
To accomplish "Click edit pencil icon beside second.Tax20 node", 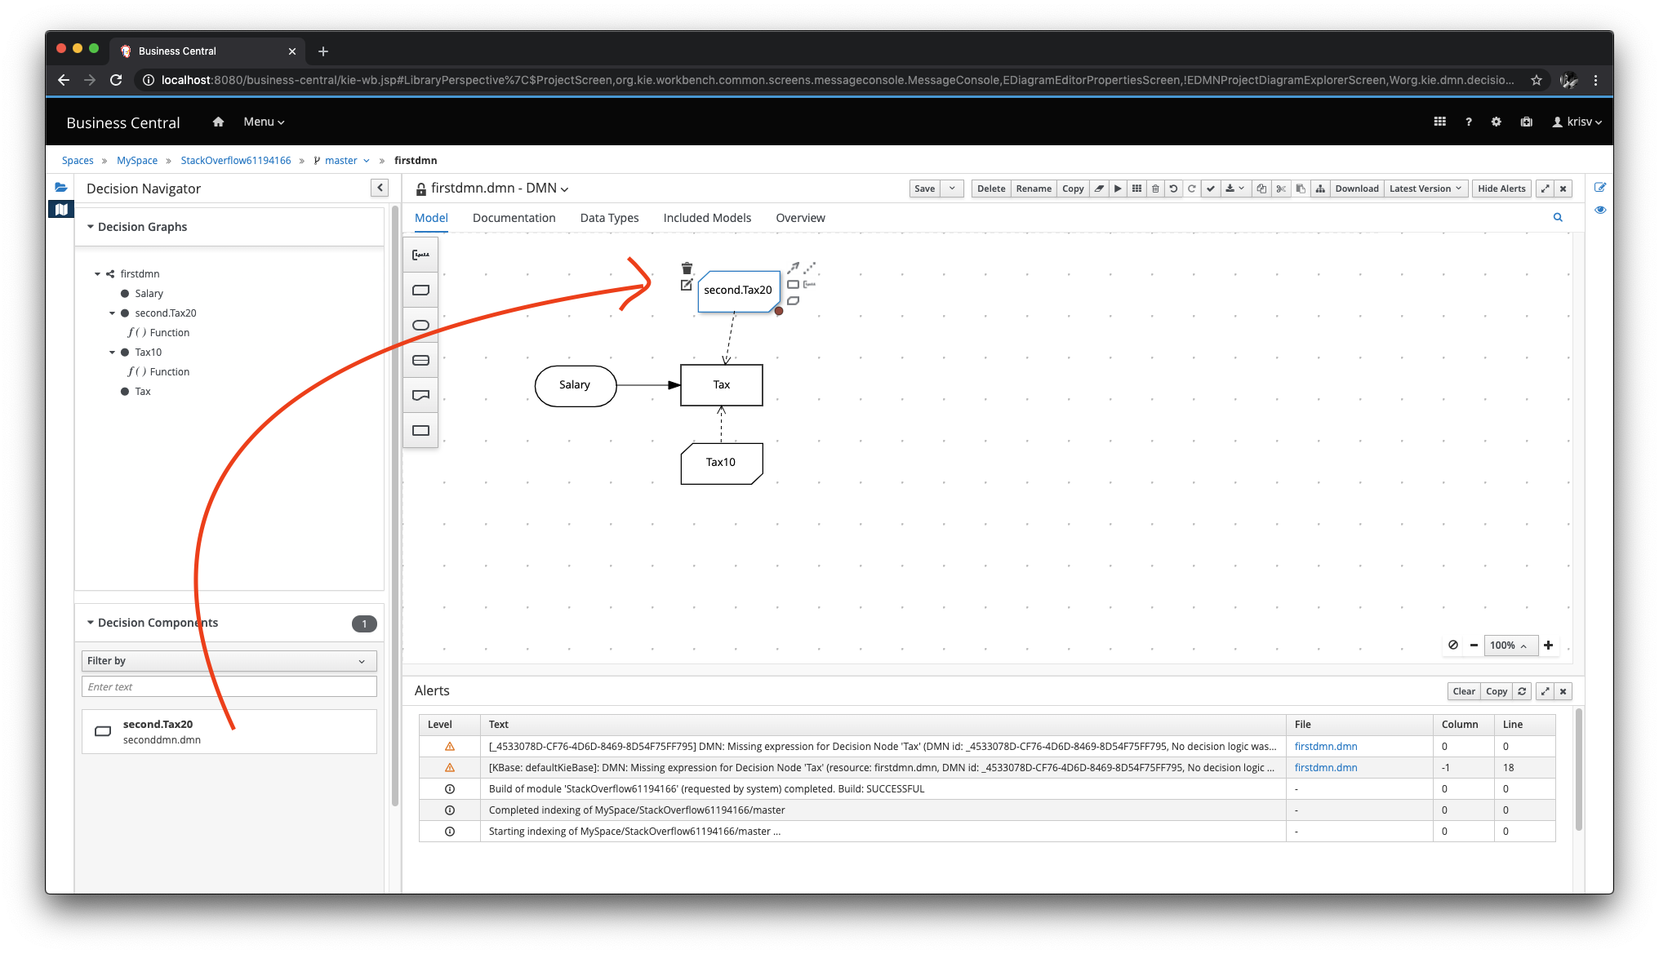I will coord(687,285).
